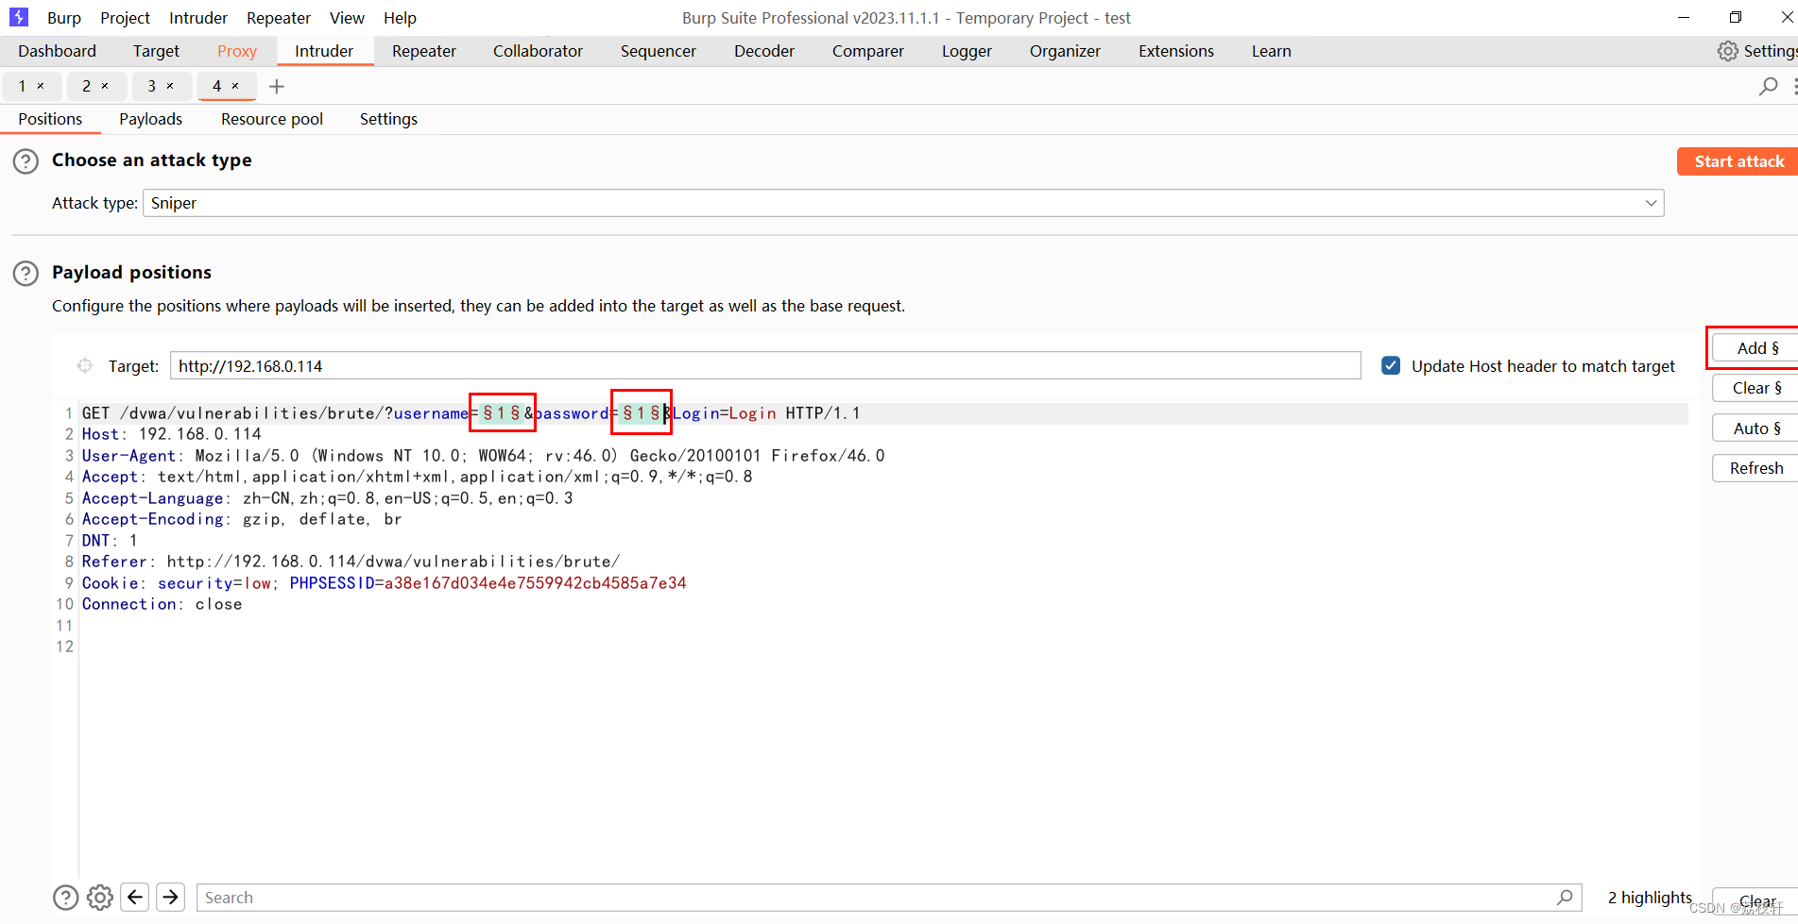Viewport: 1798px width, 924px height.
Task: Open the Repeater menu
Action: [x=279, y=18]
